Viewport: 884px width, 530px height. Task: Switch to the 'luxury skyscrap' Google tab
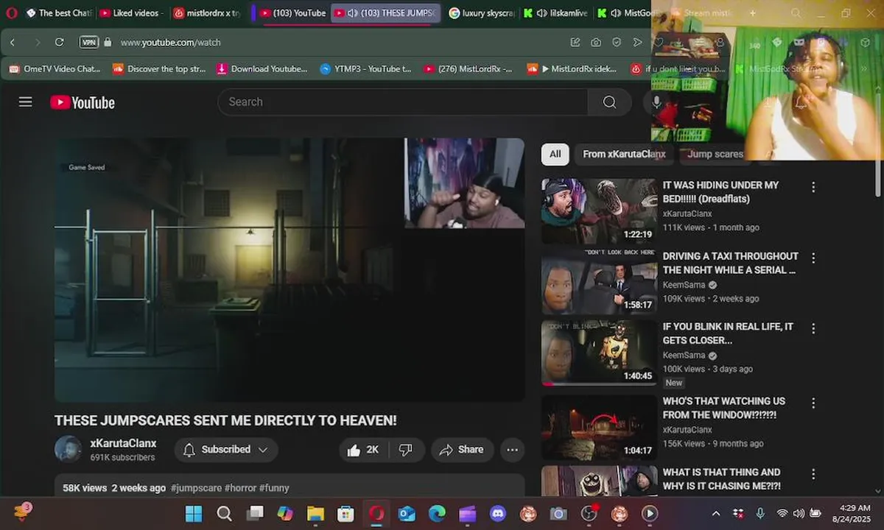(483, 13)
